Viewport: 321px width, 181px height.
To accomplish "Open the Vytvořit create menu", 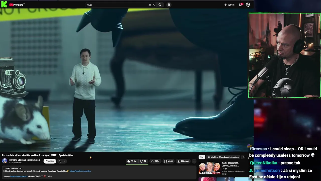I will (x=229, y=5).
